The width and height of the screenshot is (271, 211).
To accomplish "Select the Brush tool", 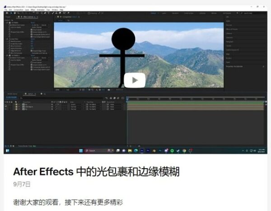I will pos(53,13).
